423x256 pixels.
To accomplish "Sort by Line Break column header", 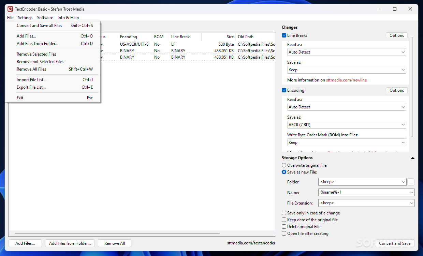I will (185, 37).
